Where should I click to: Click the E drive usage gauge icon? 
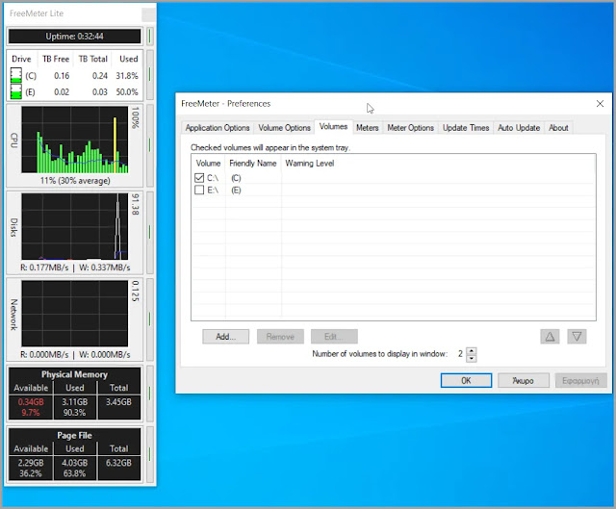coord(15,91)
